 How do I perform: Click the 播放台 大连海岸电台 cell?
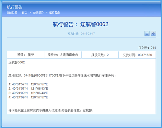click(x=63, y=55)
